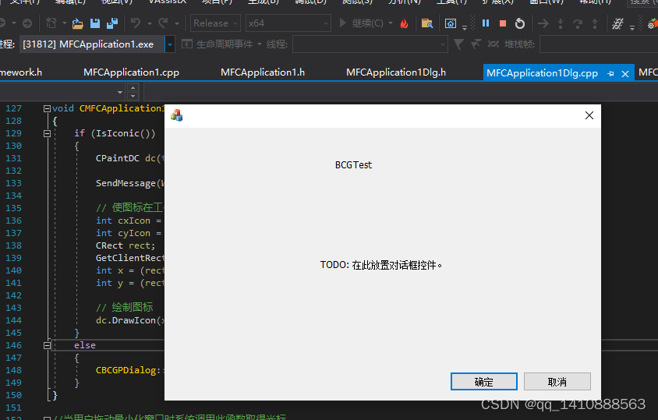Collapse the else block at line 146
This screenshot has height=420, width=658.
click(x=47, y=345)
